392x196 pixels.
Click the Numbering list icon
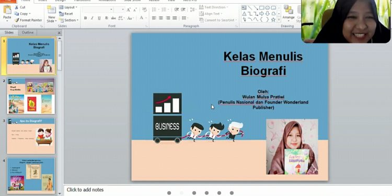(165, 10)
